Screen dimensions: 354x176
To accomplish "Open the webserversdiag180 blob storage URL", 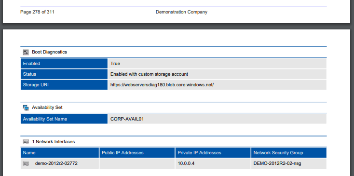I will [162, 85].
